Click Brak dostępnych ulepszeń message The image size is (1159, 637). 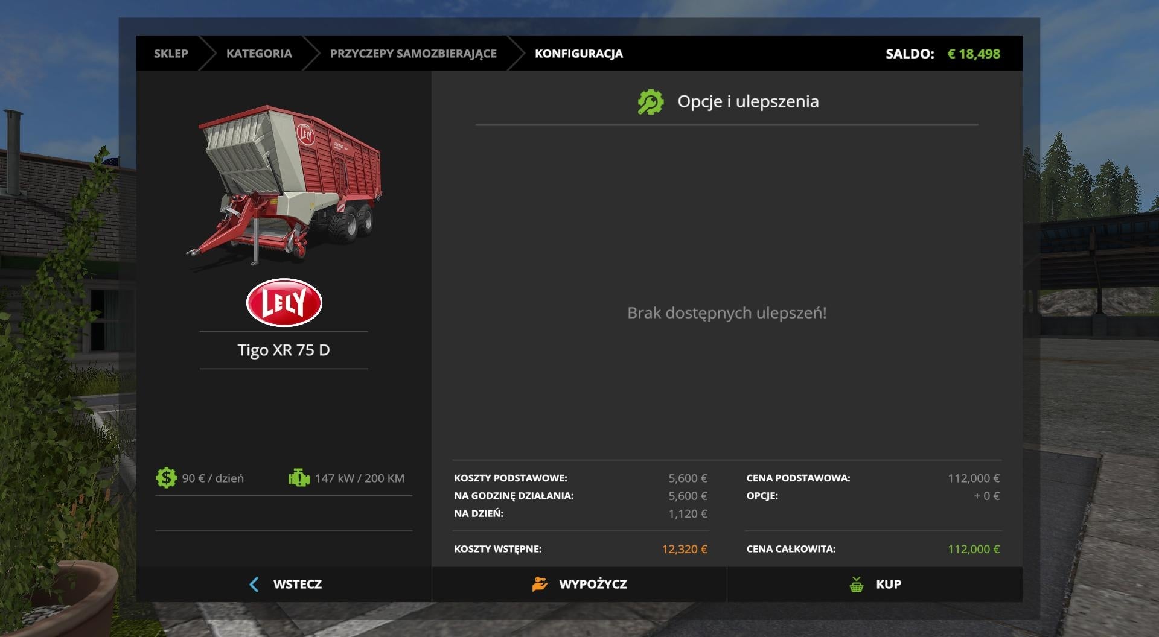click(x=727, y=313)
